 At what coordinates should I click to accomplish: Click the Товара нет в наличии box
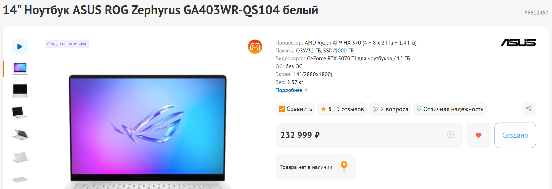(x=316, y=167)
